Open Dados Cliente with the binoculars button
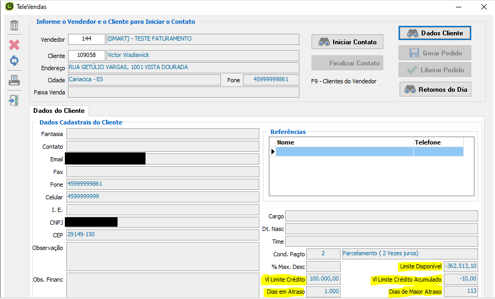The image size is (495, 299). [434, 33]
